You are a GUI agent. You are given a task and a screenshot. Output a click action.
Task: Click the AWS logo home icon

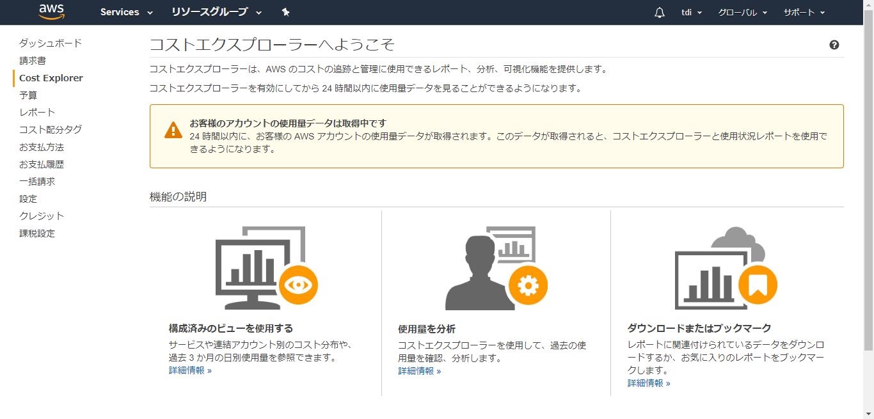pyautogui.click(x=51, y=12)
